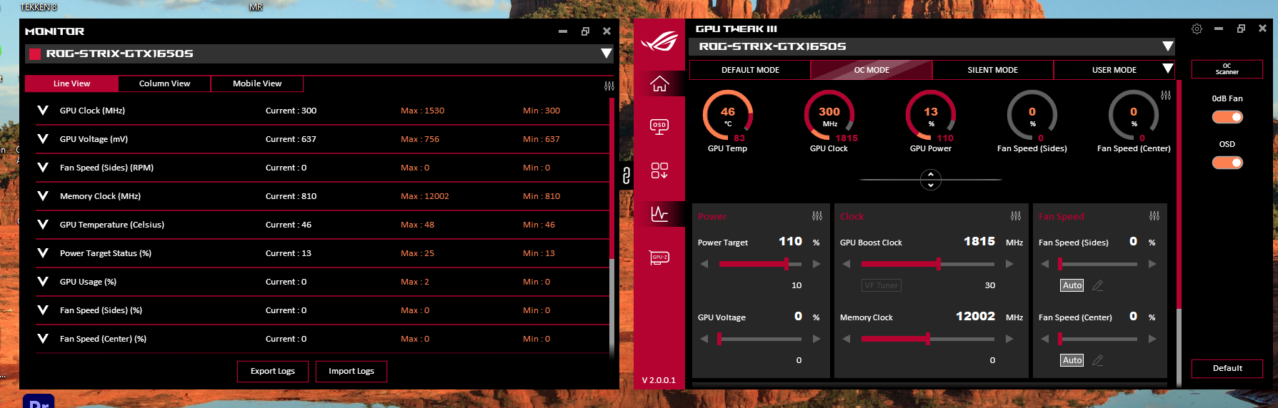Collapse gauges with up-down chevron
Viewport: 1278px width, 408px height.
(930, 180)
